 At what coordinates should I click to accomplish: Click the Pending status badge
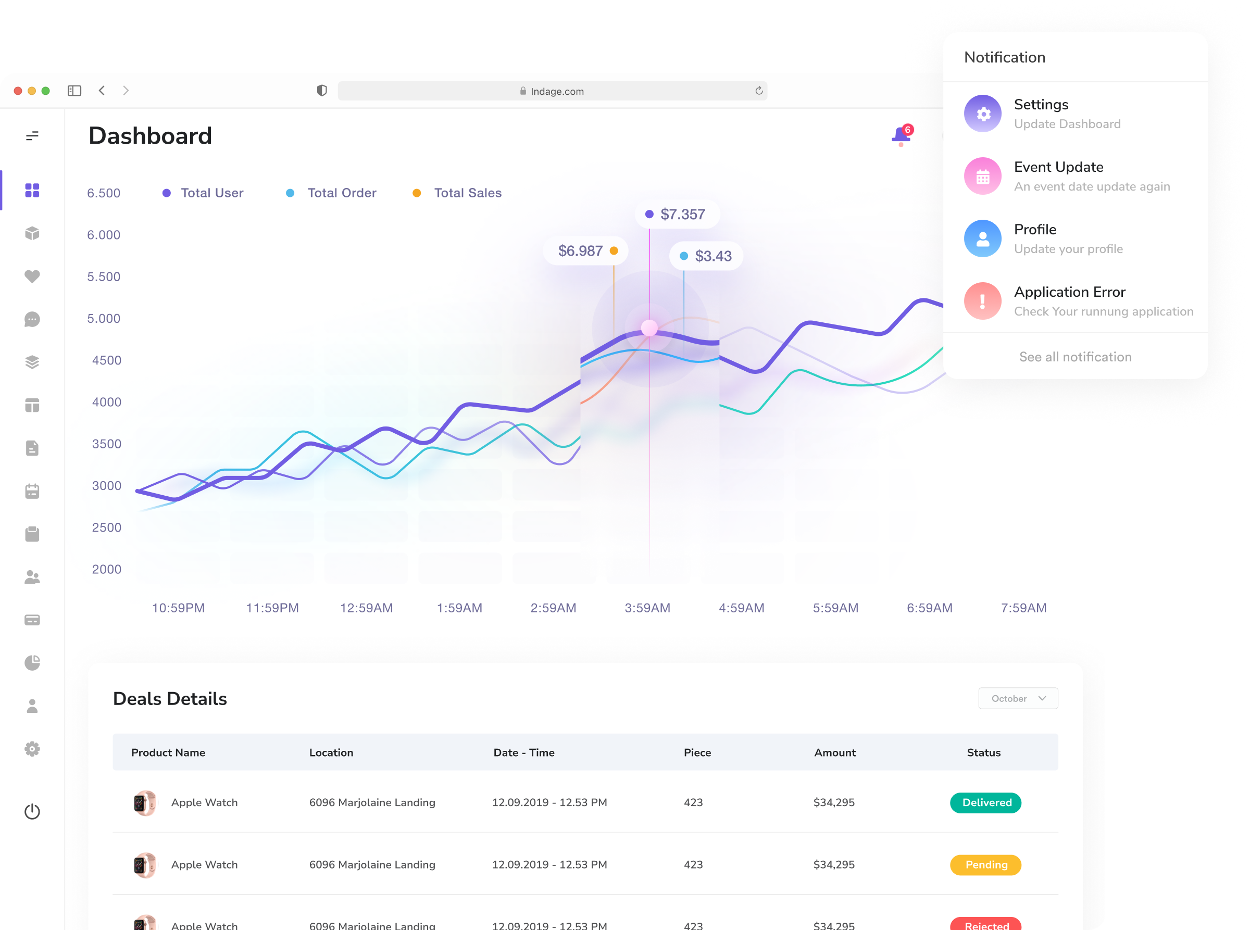click(985, 865)
